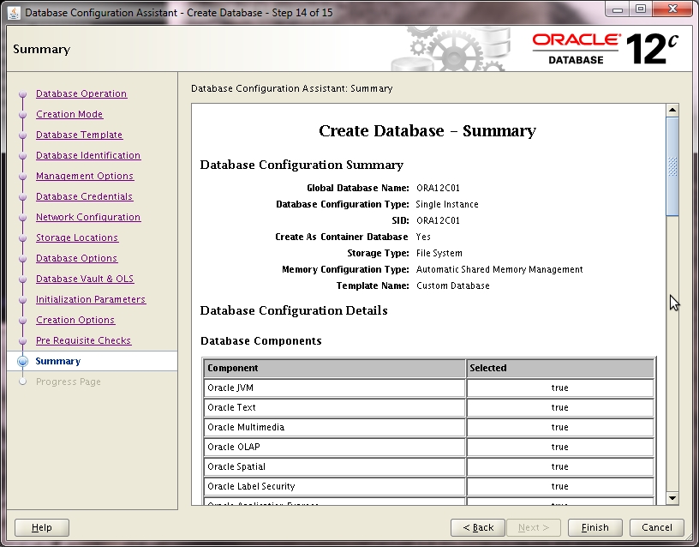Minimize the Database Configuration Assistant window
The height and width of the screenshot is (547, 699).
click(x=618, y=9)
